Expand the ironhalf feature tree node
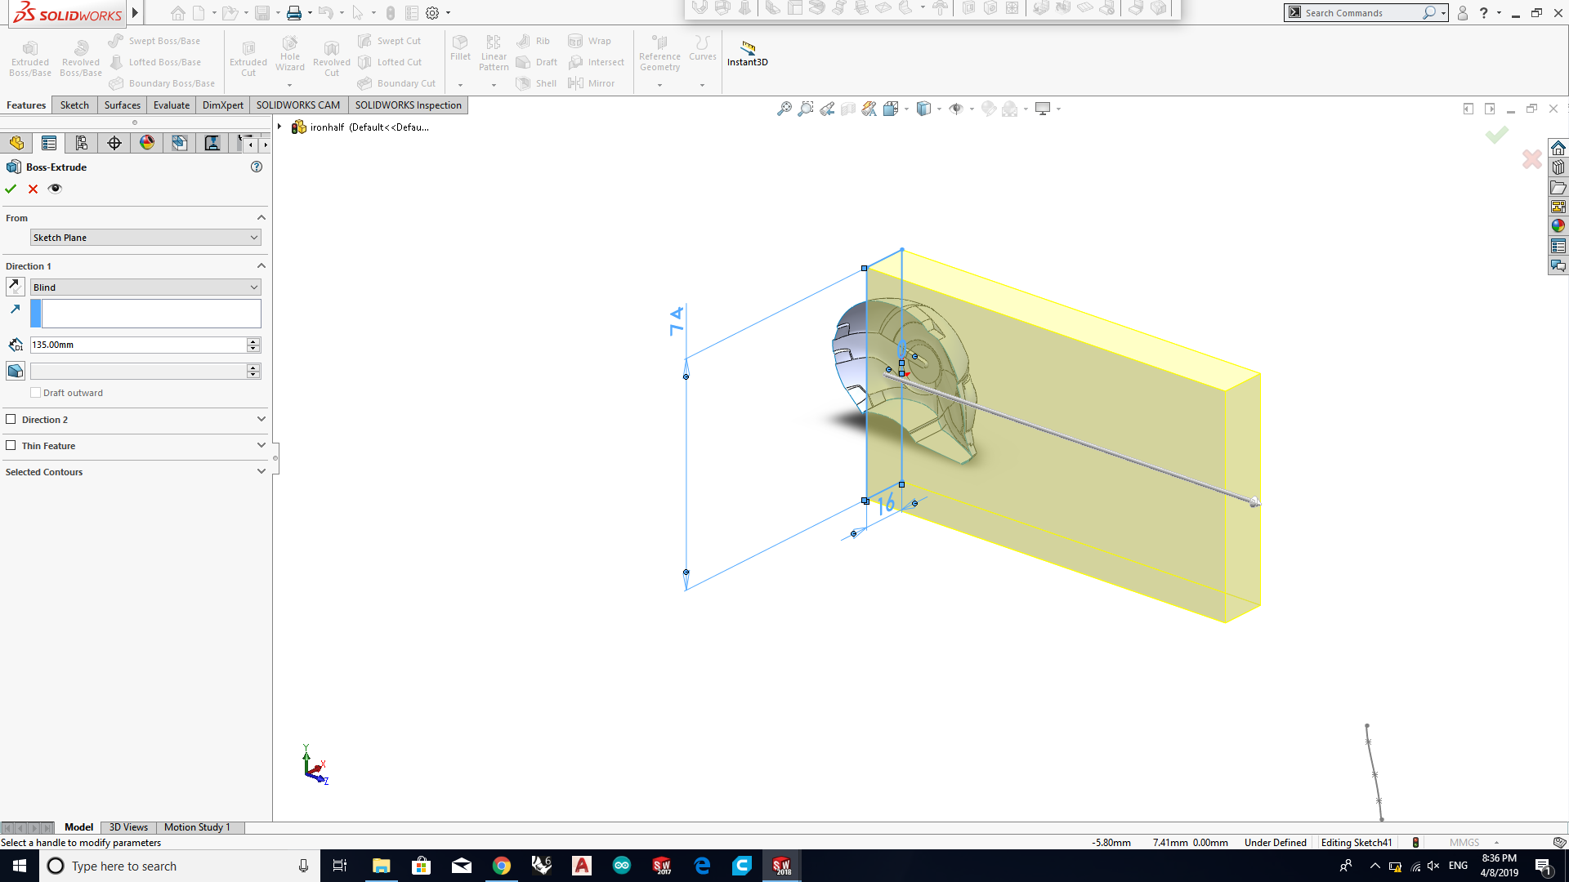This screenshot has width=1569, height=882. click(279, 127)
